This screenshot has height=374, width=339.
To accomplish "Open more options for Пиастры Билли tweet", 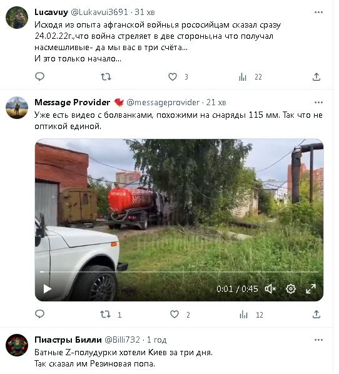I will [318, 340].
